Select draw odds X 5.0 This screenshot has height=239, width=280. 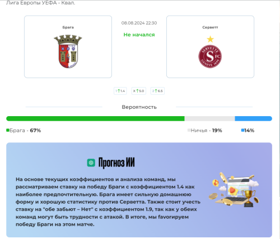coord(138,91)
